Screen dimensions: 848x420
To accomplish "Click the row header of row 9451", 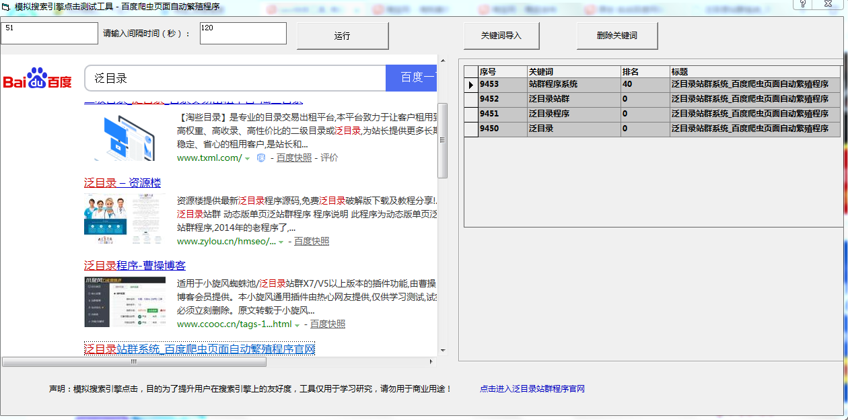I will tap(471, 114).
